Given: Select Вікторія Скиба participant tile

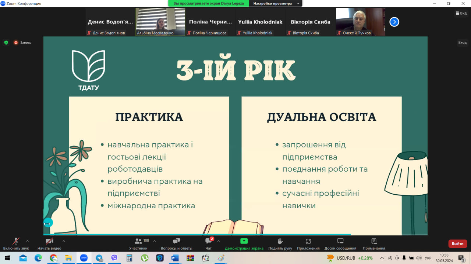Looking at the screenshot, I should pyautogui.click(x=311, y=22).
